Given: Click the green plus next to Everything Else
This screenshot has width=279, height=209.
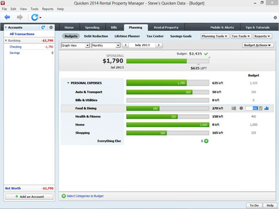Looking at the screenshot, I should pos(206,141).
